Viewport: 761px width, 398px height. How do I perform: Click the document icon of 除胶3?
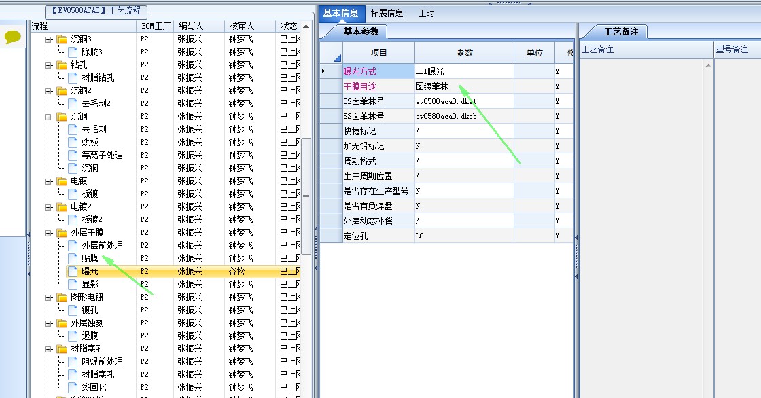tap(73, 52)
